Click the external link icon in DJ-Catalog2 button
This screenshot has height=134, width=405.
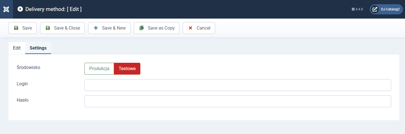(x=375, y=9)
